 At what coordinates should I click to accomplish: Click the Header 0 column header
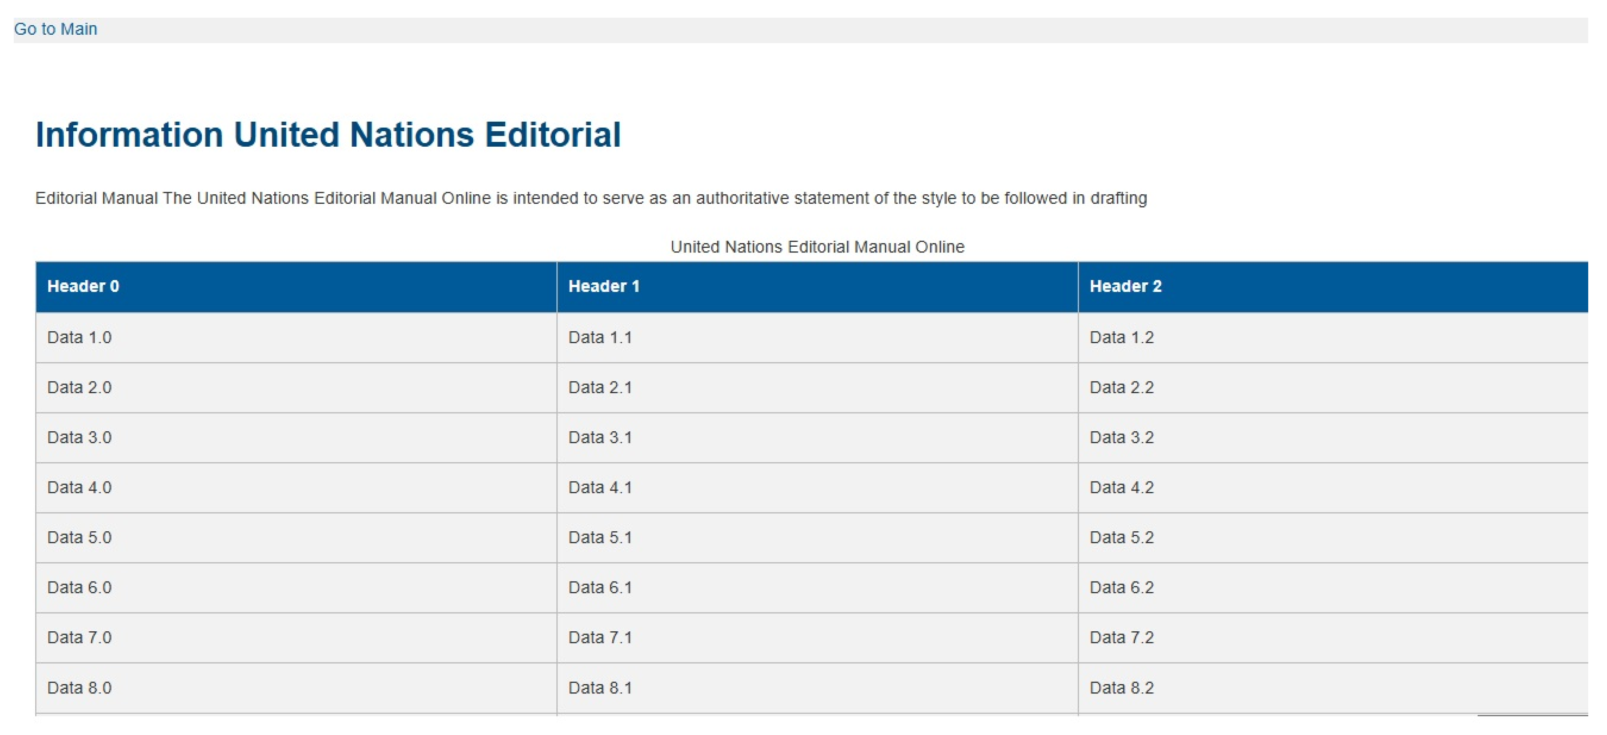(296, 287)
